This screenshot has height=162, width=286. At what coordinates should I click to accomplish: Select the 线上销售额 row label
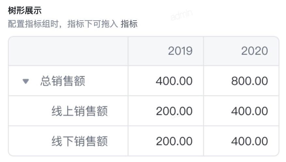80,111
